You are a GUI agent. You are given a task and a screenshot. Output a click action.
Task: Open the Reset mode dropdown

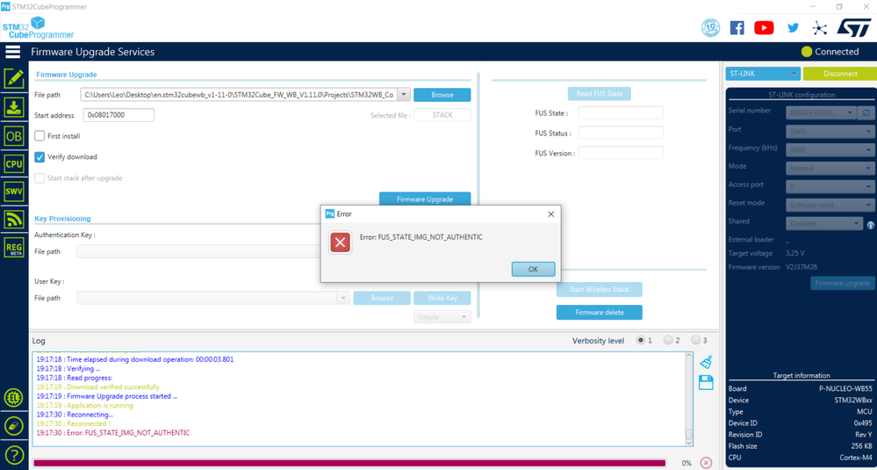[830, 205]
